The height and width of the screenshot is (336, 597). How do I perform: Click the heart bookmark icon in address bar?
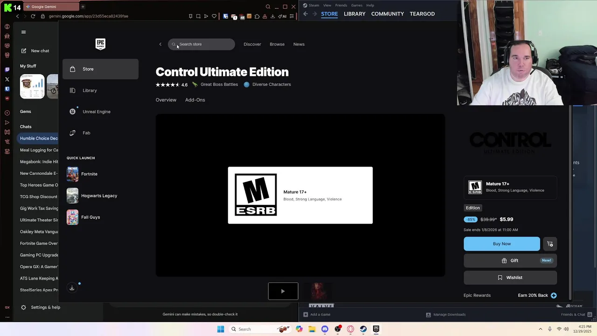[214, 16]
